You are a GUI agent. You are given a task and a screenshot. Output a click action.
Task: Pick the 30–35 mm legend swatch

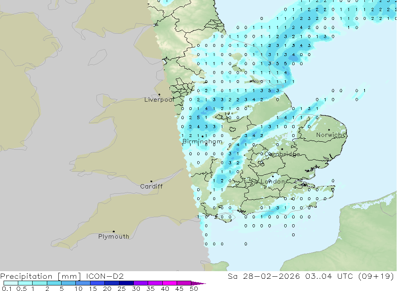141,283
